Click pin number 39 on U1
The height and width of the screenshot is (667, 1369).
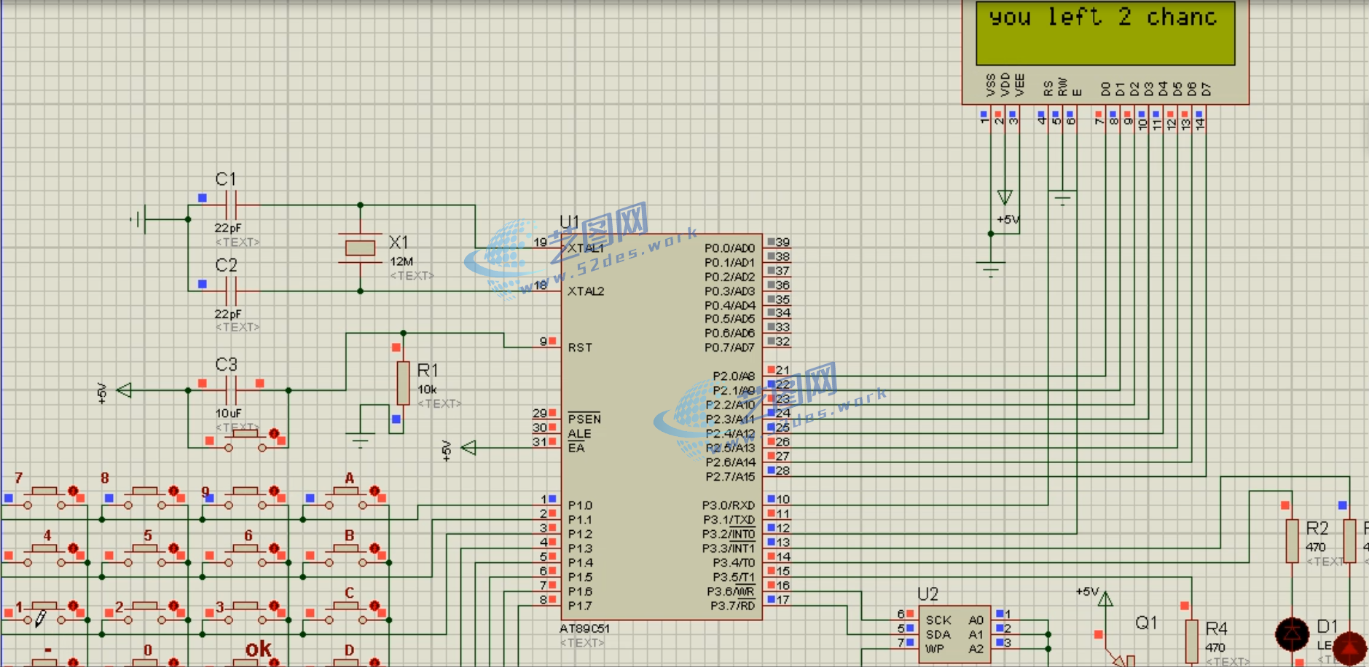pyautogui.click(x=782, y=242)
